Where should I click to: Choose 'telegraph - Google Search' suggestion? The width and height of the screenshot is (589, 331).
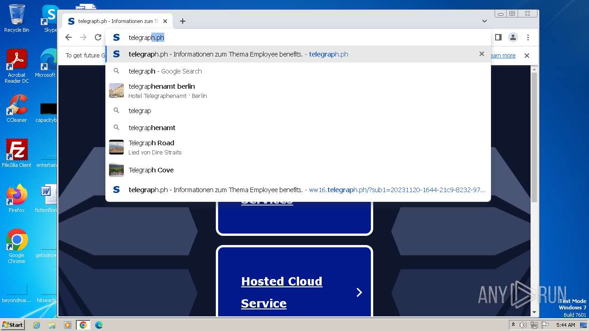coord(298,71)
